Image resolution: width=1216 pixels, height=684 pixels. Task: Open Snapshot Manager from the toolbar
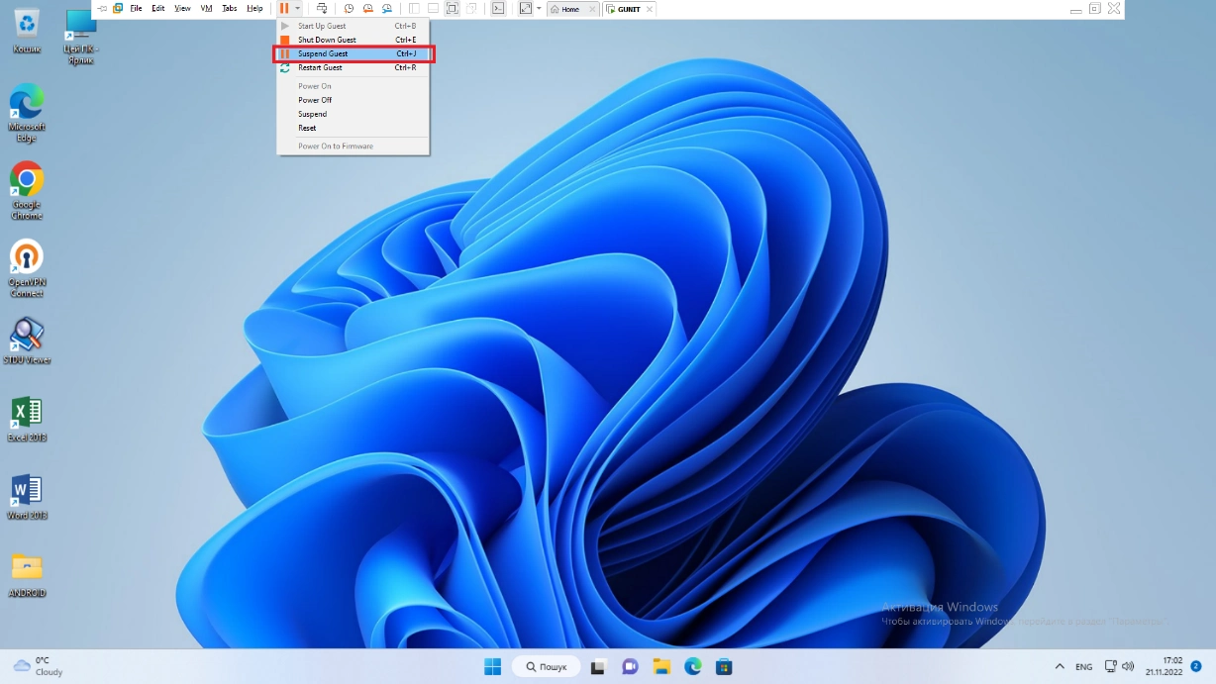pyautogui.click(x=387, y=9)
